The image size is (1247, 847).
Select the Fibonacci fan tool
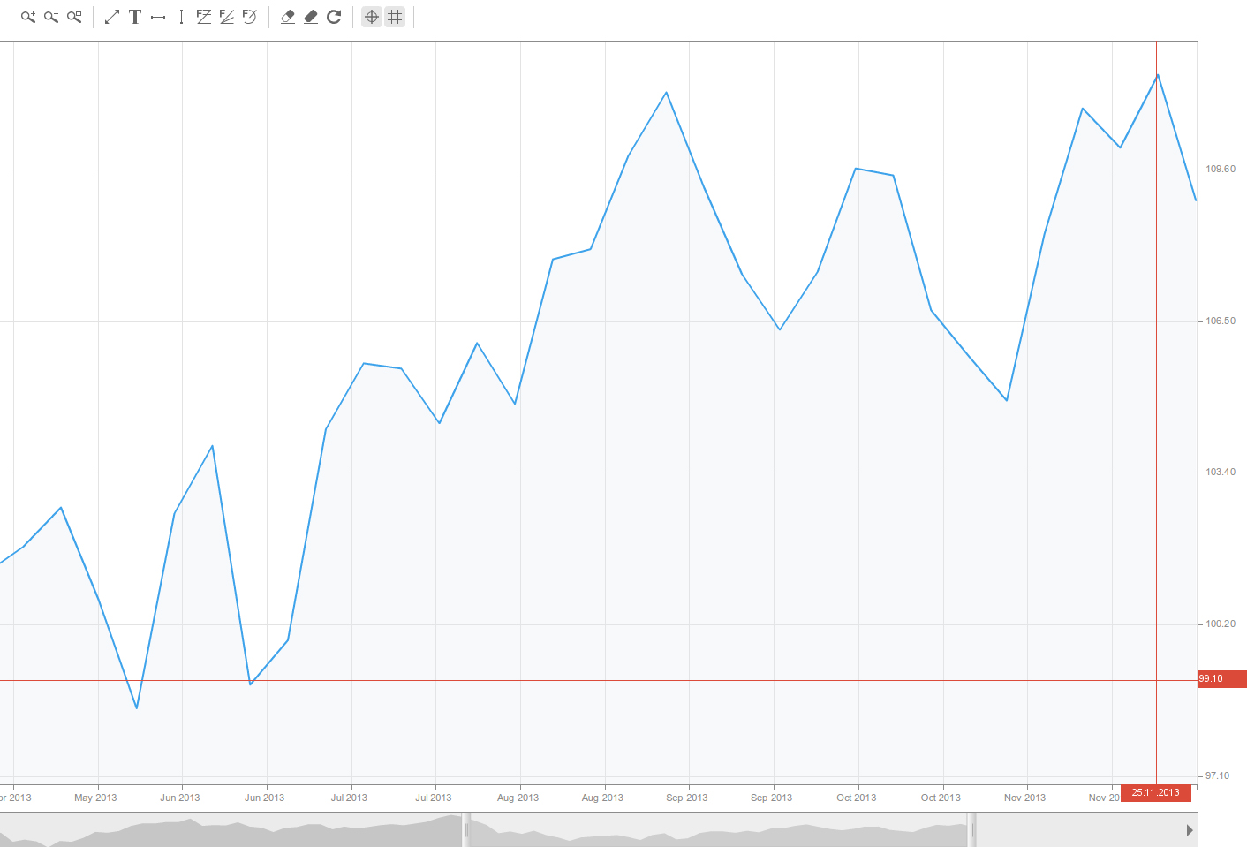click(x=226, y=16)
